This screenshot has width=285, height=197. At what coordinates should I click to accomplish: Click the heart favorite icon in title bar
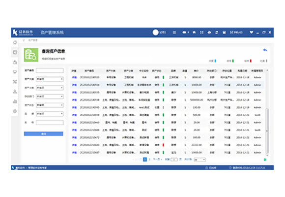coord(252,33)
